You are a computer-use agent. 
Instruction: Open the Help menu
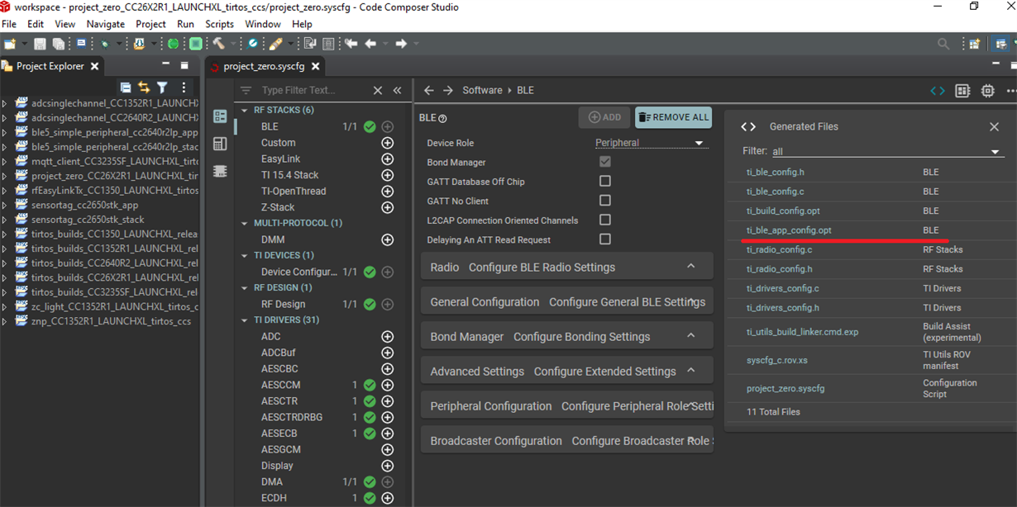tap(302, 24)
